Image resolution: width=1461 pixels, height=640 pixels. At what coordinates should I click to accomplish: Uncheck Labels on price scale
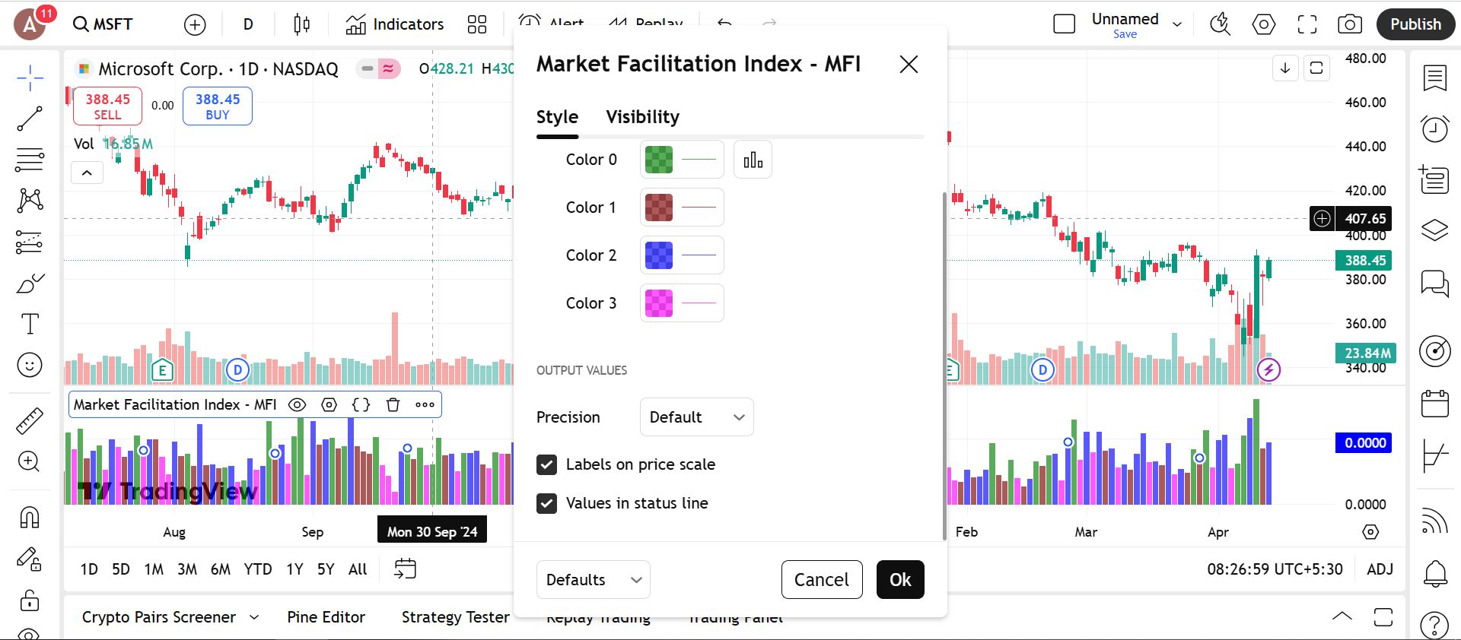pos(546,464)
